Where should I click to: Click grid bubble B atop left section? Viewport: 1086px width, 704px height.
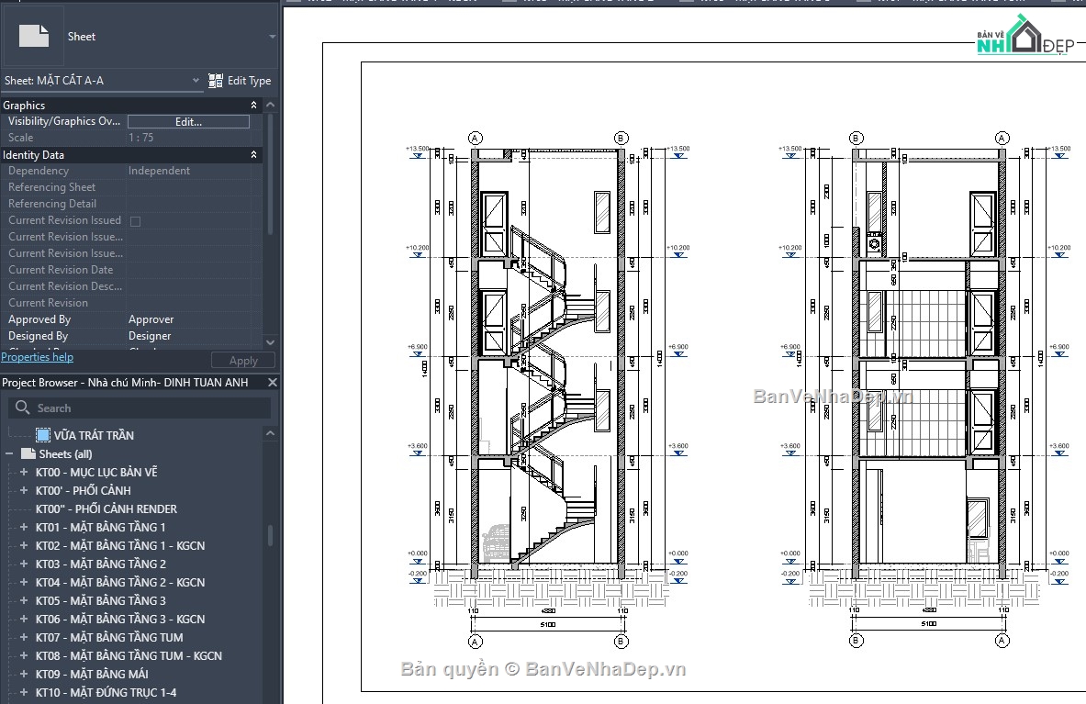click(x=621, y=138)
